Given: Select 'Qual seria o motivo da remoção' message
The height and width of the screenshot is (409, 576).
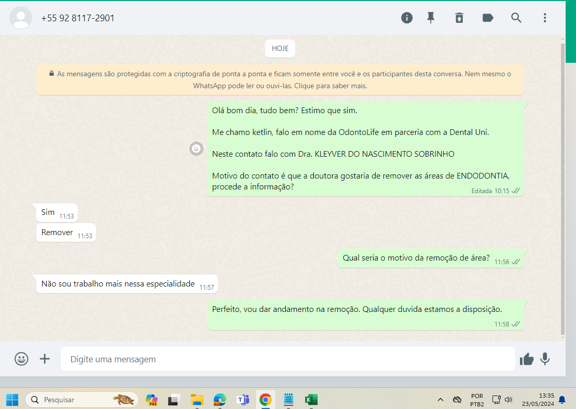Looking at the screenshot, I should pos(431,258).
